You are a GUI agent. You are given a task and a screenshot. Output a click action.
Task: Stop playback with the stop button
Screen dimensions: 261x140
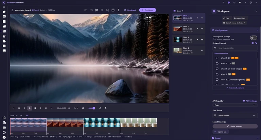35,108
